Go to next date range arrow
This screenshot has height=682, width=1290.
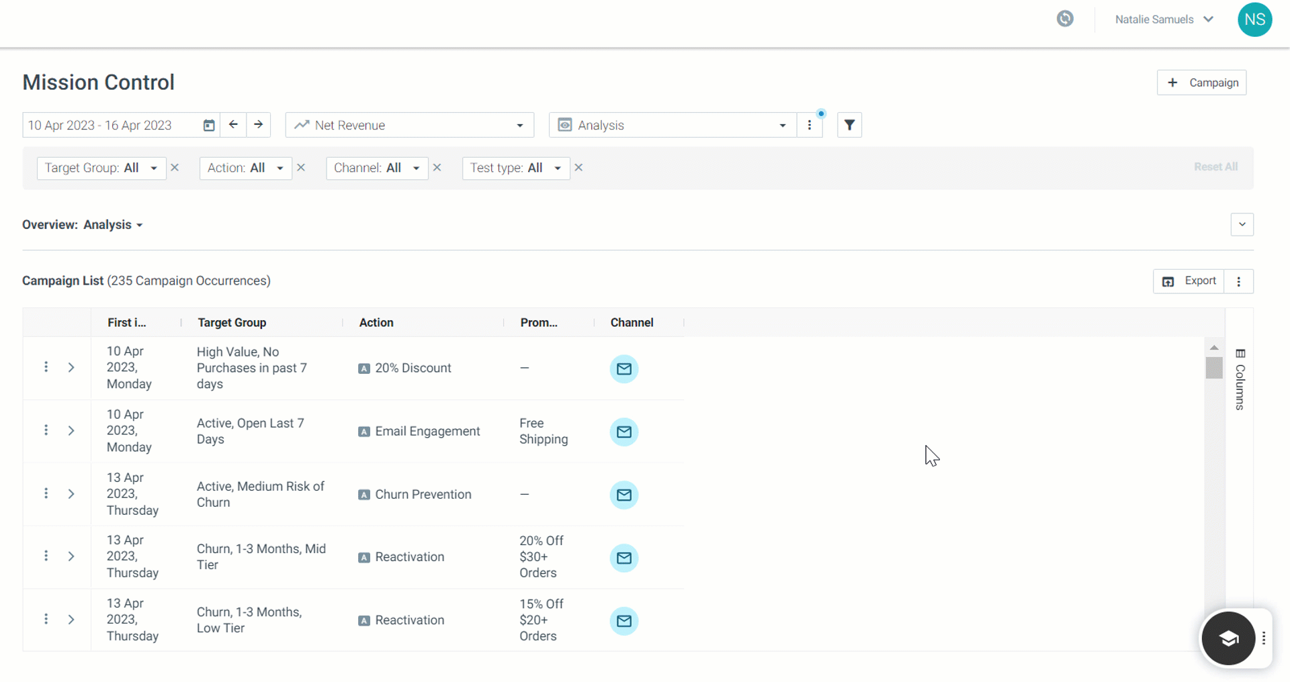pos(259,125)
